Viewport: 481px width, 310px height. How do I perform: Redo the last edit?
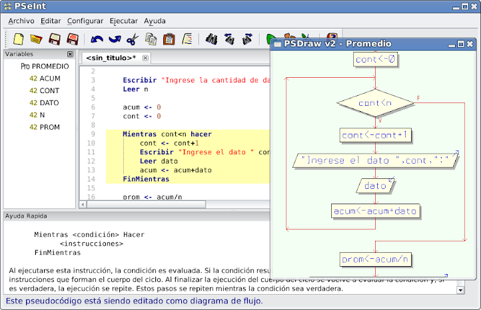pyautogui.click(x=115, y=39)
